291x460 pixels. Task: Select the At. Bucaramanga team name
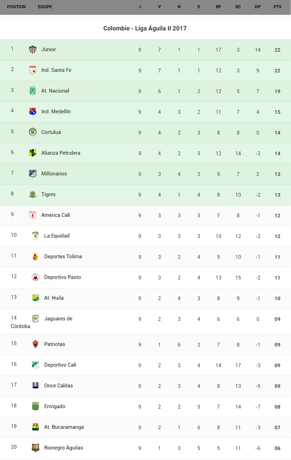tap(64, 427)
